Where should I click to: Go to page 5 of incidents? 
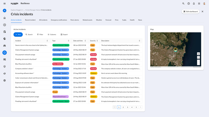(x=136, y=107)
